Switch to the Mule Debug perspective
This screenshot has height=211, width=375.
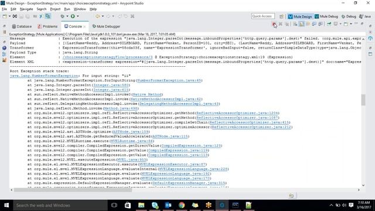(326, 16)
